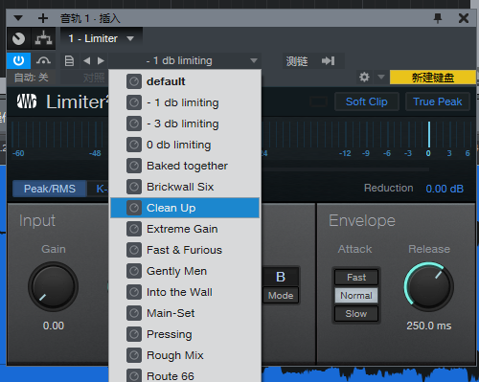Click the preset icon beside 'Main-Set'
The height and width of the screenshot is (382, 479).
click(134, 313)
